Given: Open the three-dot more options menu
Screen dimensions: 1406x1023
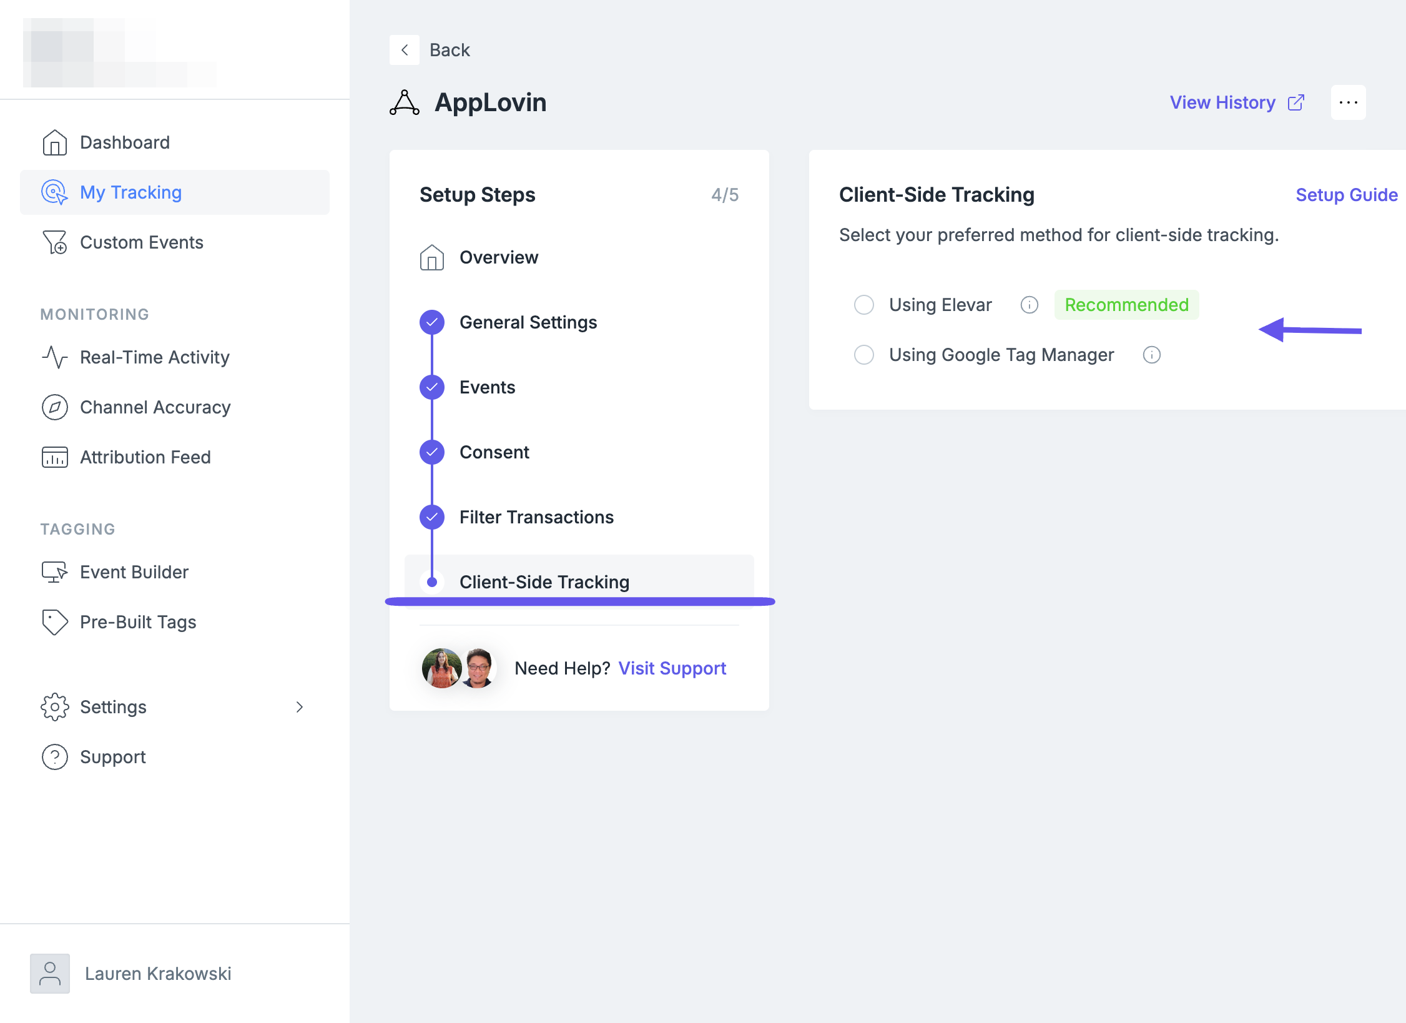Looking at the screenshot, I should pos(1349,102).
